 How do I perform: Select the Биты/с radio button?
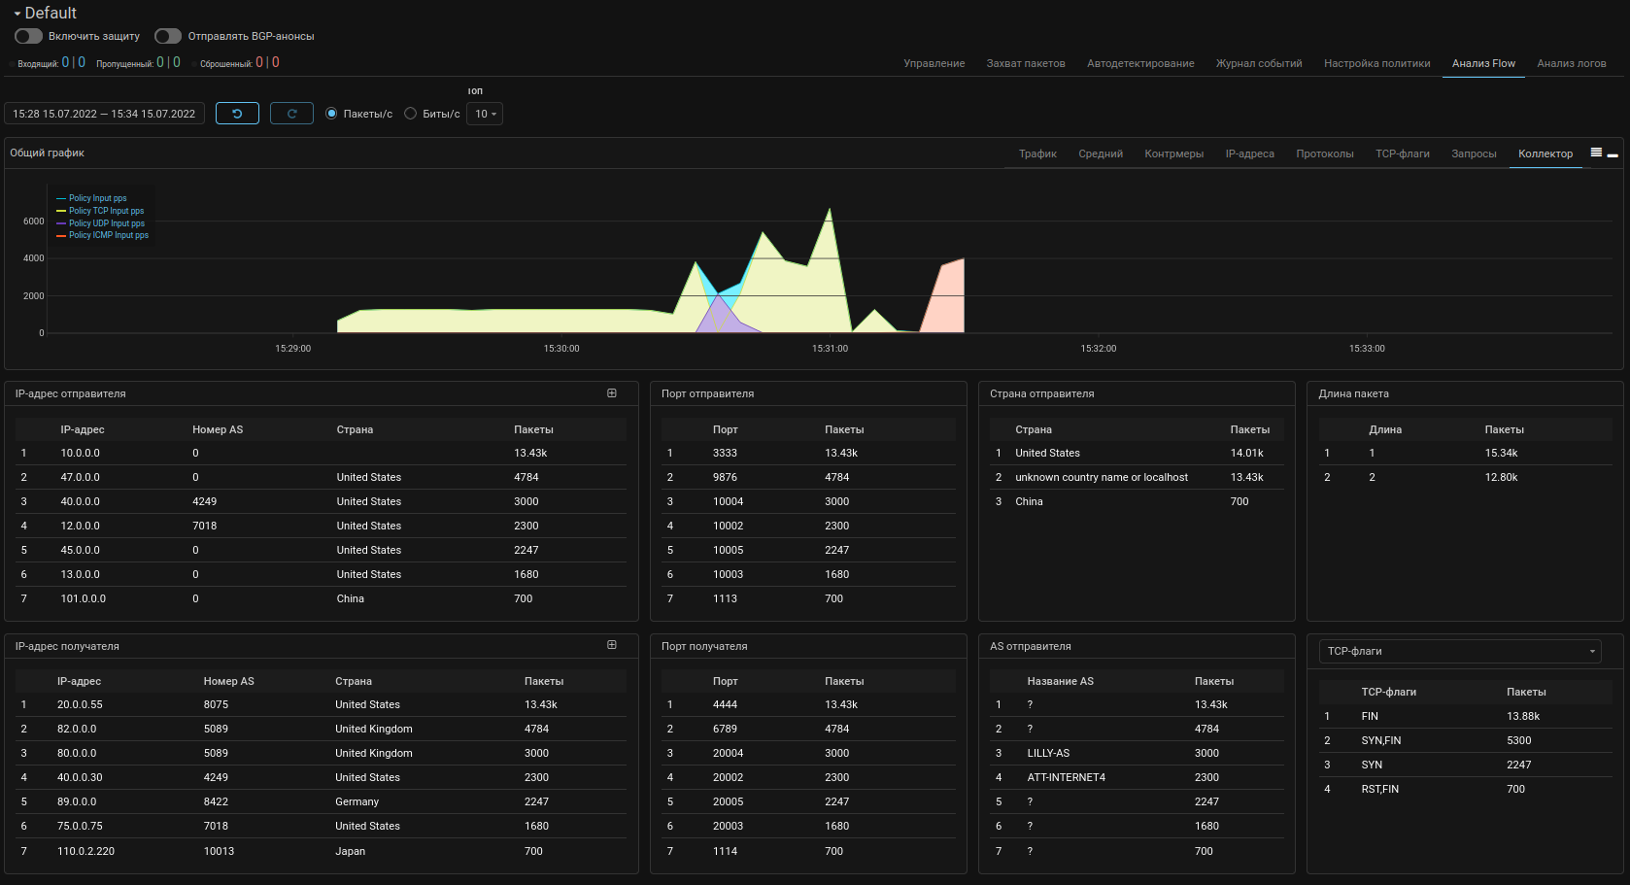(x=411, y=114)
